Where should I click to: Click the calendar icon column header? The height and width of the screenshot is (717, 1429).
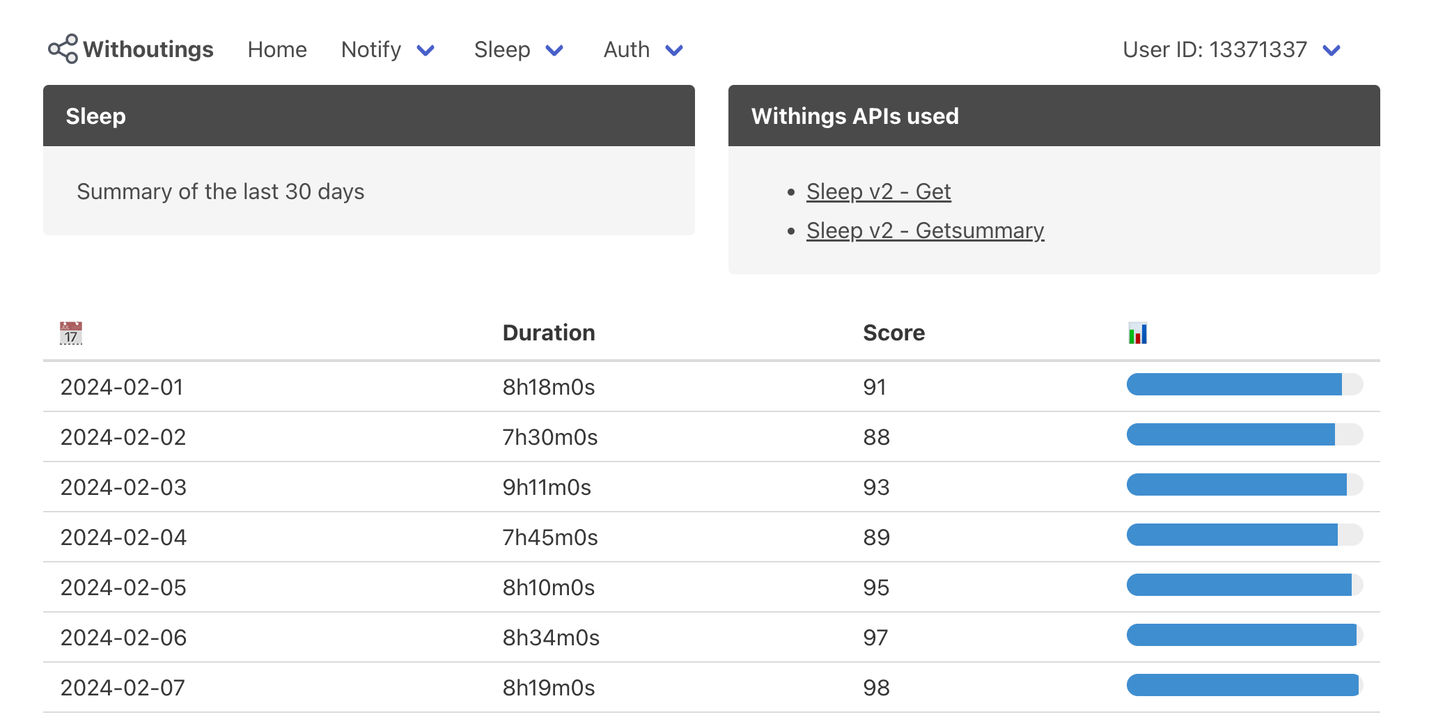click(x=71, y=333)
